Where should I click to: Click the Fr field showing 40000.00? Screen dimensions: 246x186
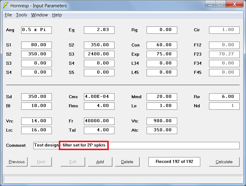[x=99, y=121]
